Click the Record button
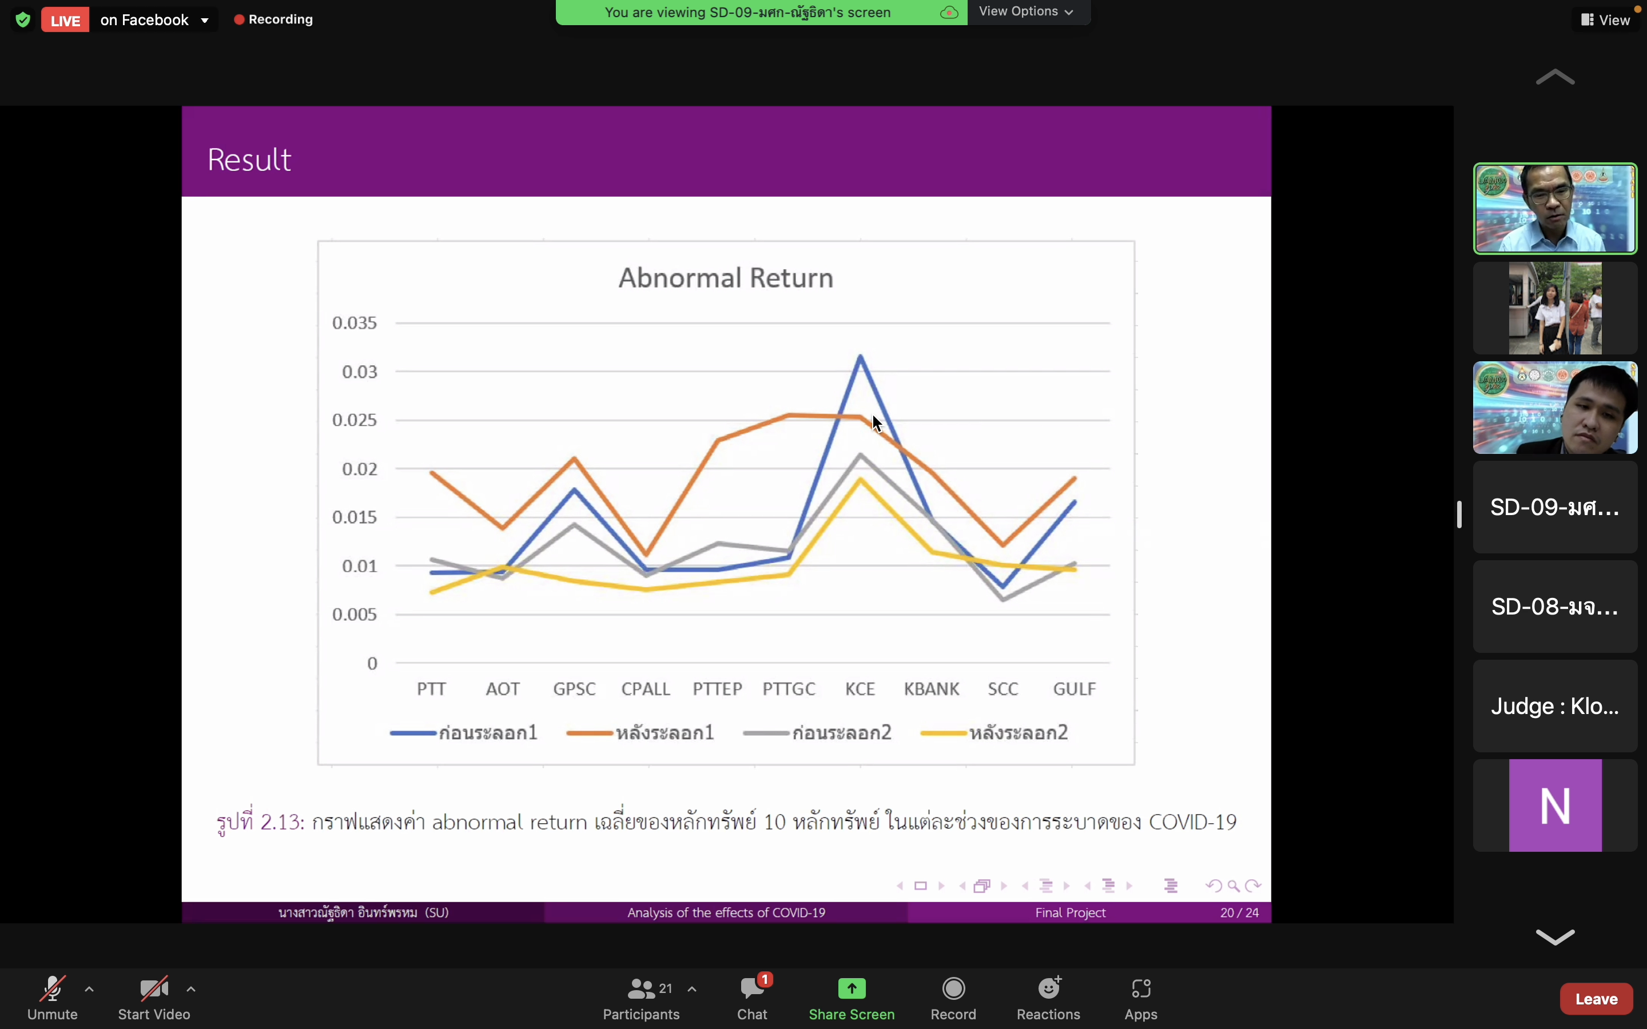The height and width of the screenshot is (1029, 1647). [953, 998]
